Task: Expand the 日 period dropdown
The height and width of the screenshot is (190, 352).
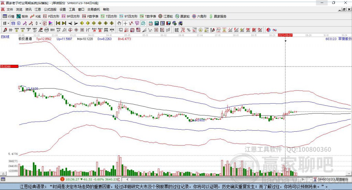Action: (9, 23)
